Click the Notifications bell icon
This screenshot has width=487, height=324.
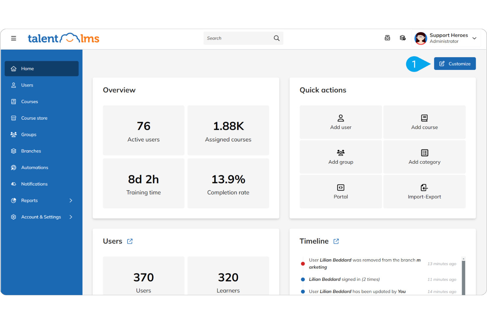point(13,184)
